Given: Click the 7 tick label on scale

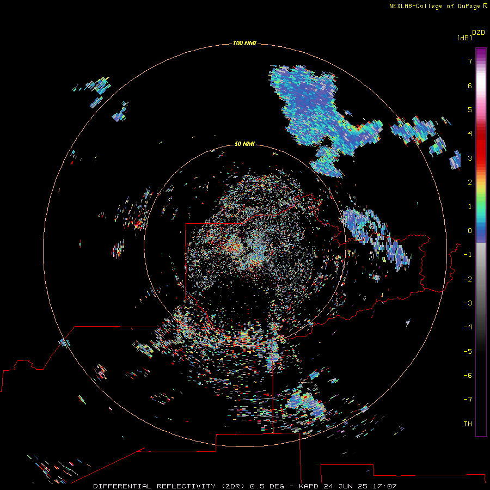Looking at the screenshot, I should point(470,61).
